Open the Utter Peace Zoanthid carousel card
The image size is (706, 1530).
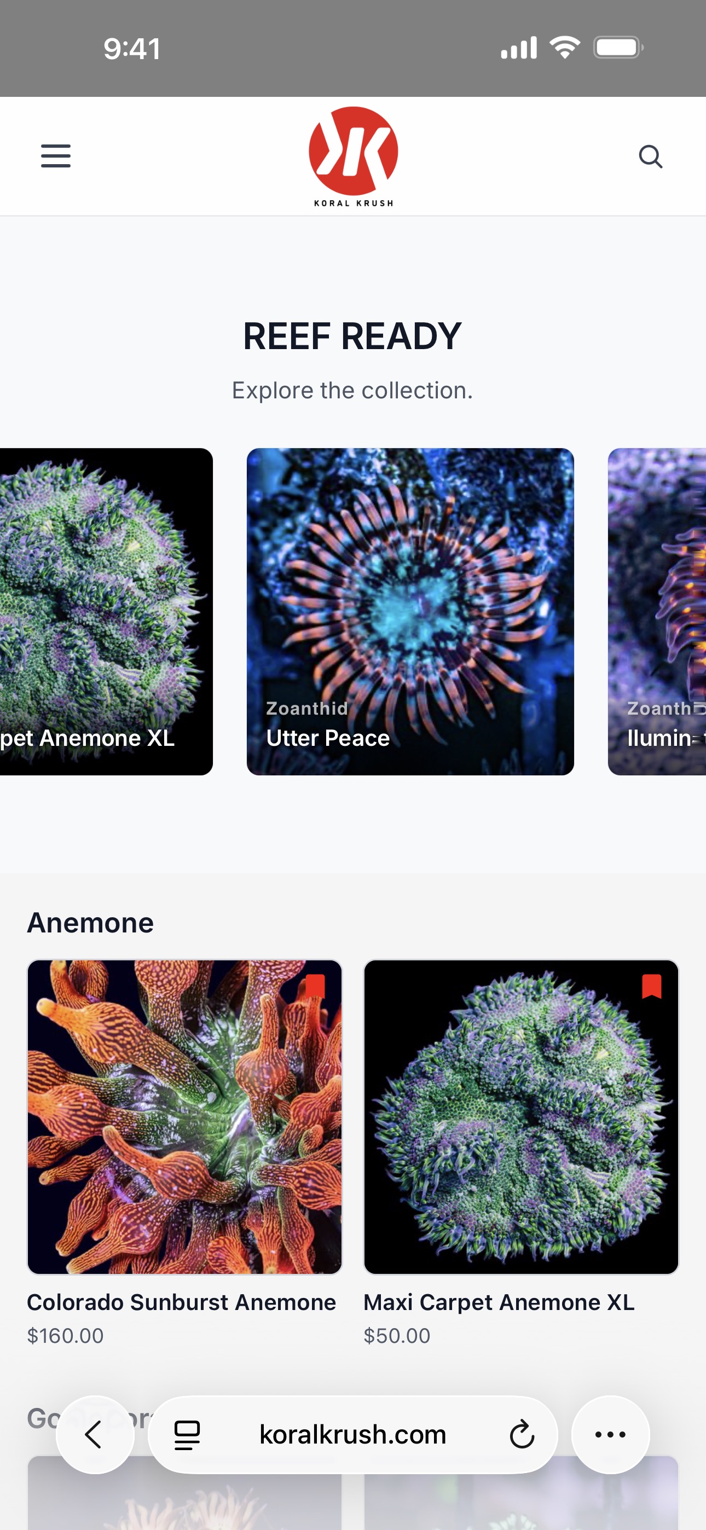410,611
